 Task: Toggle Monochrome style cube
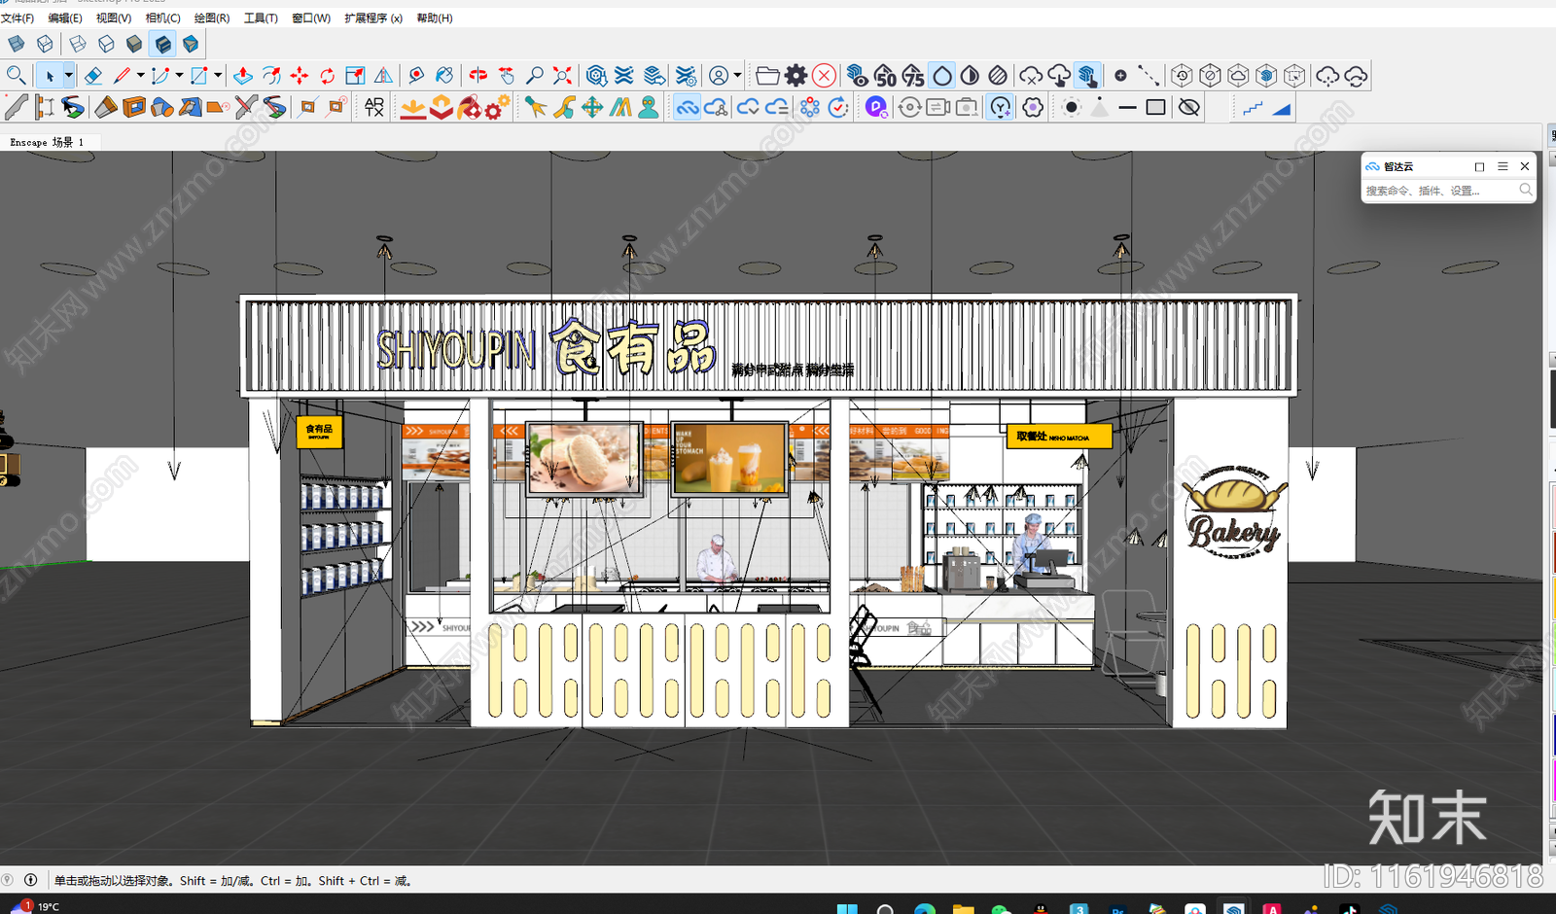191,44
